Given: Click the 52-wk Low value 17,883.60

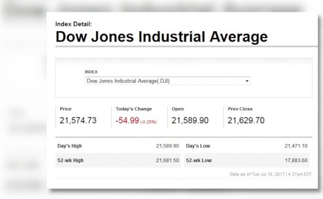Looking at the screenshot, I should 296,161.
